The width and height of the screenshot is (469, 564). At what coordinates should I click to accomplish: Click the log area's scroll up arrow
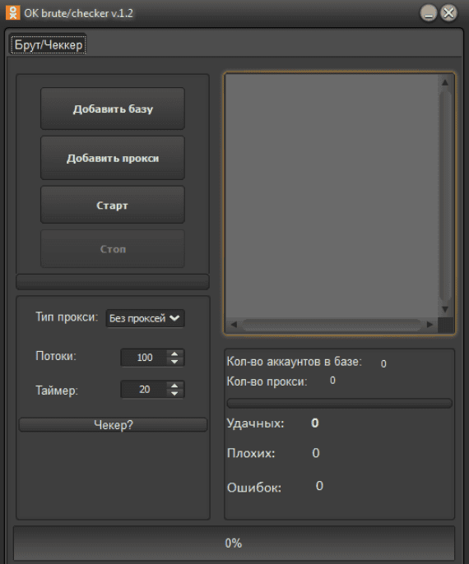tap(445, 83)
